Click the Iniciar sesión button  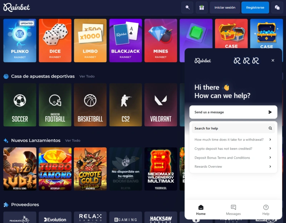(225, 7)
